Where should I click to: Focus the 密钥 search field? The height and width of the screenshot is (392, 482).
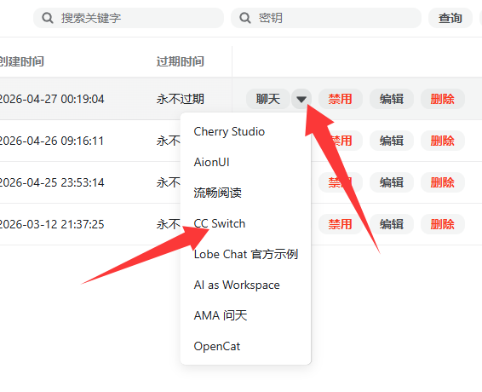[x=326, y=18]
